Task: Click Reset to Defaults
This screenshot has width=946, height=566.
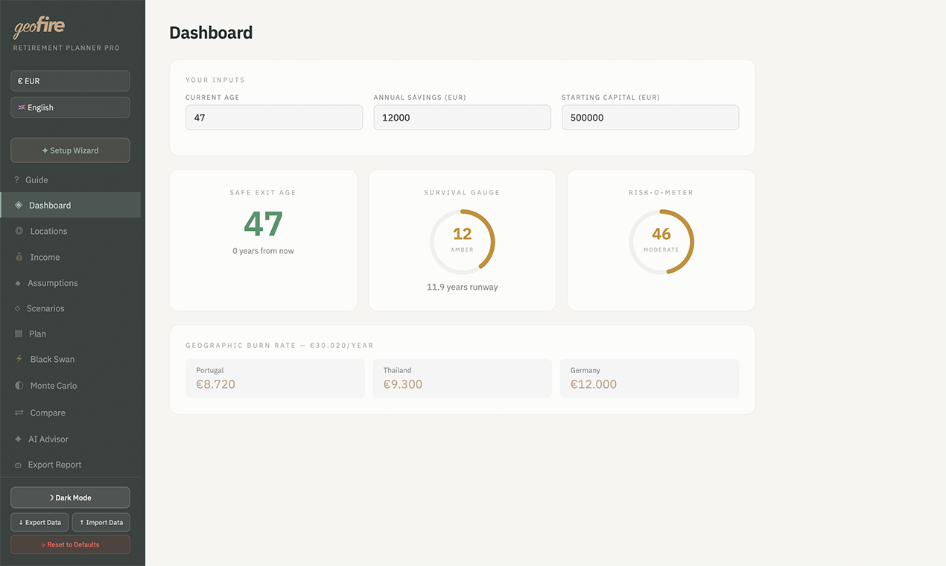Action: (70, 544)
